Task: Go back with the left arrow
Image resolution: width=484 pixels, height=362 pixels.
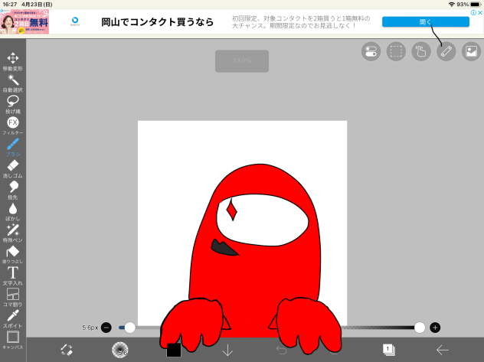Action: click(443, 350)
